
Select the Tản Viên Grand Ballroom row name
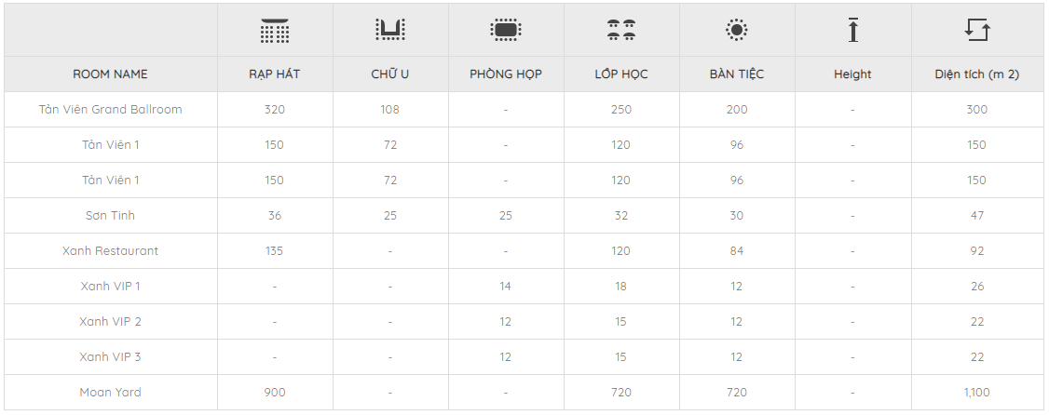(x=110, y=110)
